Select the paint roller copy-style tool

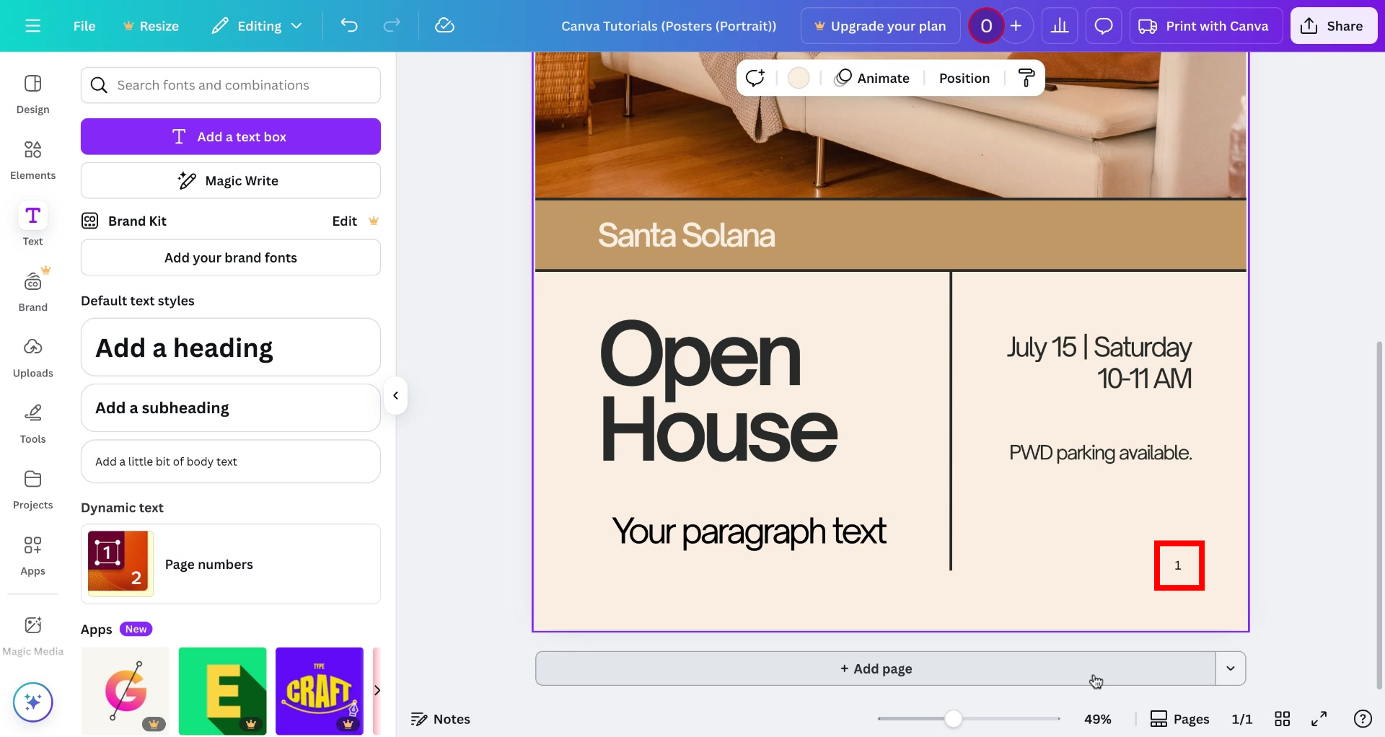pyautogui.click(x=1026, y=77)
